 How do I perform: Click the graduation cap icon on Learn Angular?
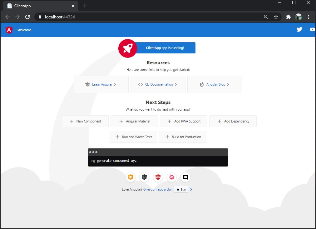click(x=87, y=84)
